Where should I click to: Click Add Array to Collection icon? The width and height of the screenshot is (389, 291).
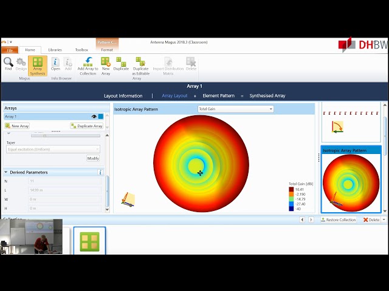[x=88, y=65]
